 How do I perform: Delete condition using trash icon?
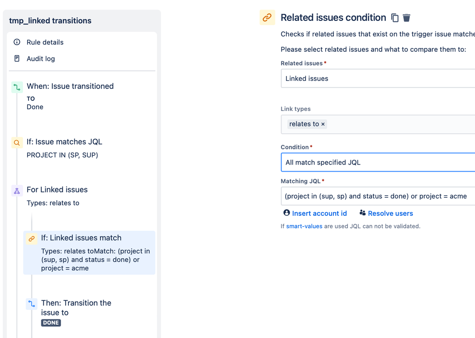point(407,18)
